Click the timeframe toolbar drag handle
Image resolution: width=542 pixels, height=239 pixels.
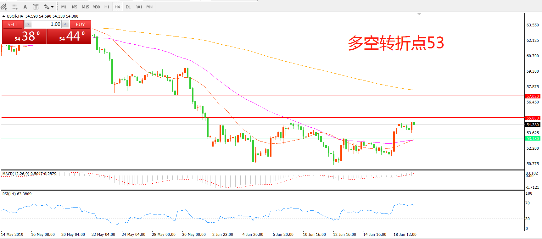(x=58, y=7)
